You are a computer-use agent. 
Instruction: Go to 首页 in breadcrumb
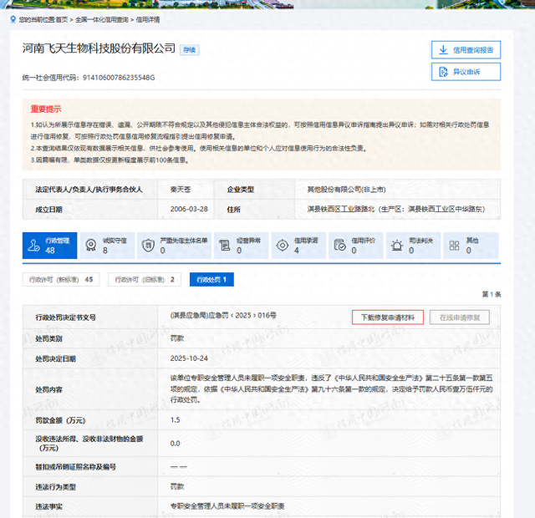click(61, 20)
